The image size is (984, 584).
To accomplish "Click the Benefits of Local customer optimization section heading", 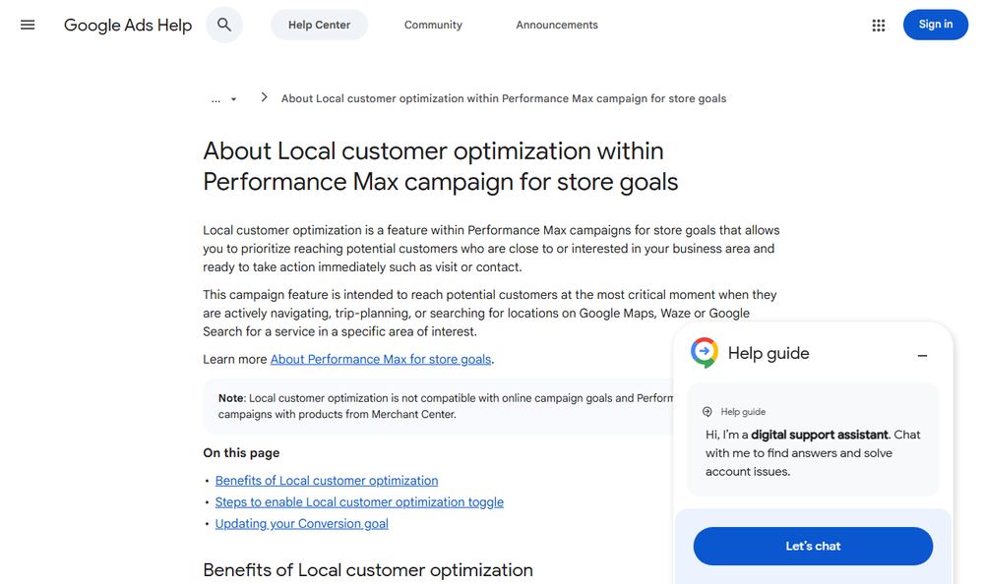I will pyautogui.click(x=368, y=570).
